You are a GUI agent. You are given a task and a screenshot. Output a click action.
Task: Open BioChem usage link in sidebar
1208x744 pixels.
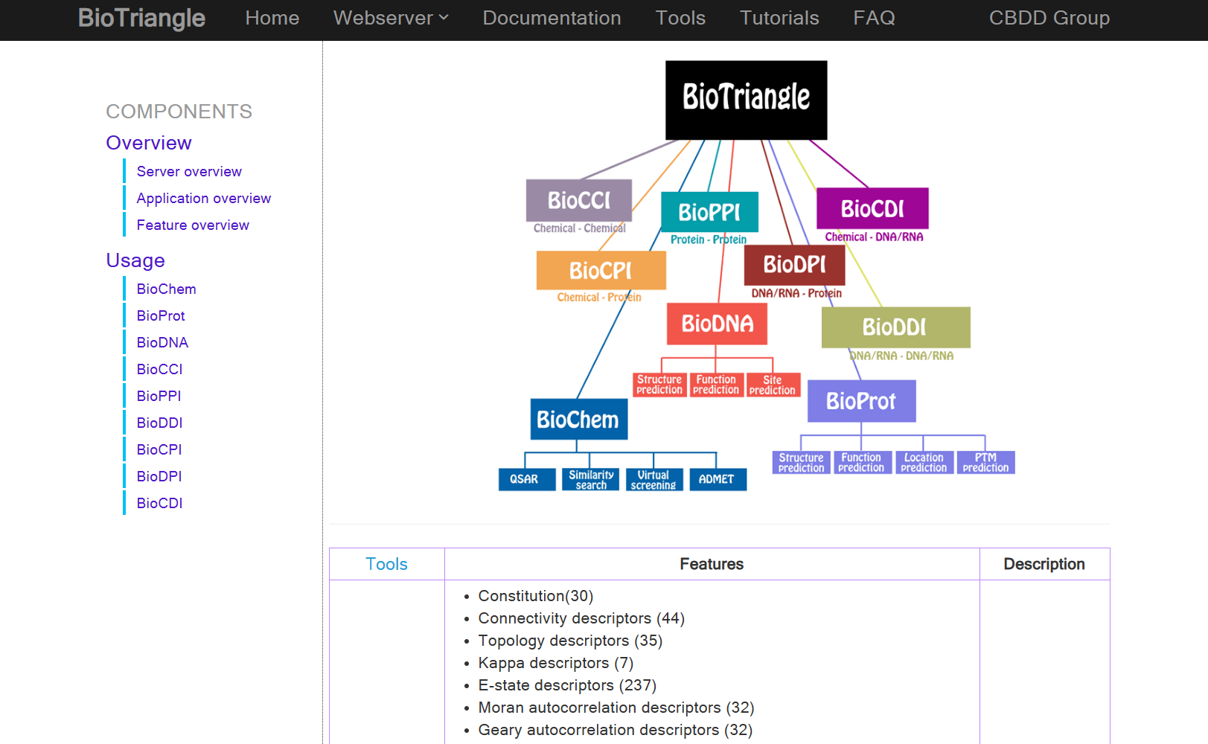(x=167, y=289)
